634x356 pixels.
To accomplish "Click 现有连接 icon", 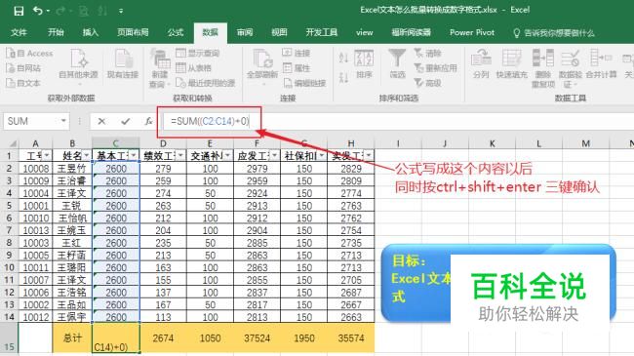I will point(123,64).
